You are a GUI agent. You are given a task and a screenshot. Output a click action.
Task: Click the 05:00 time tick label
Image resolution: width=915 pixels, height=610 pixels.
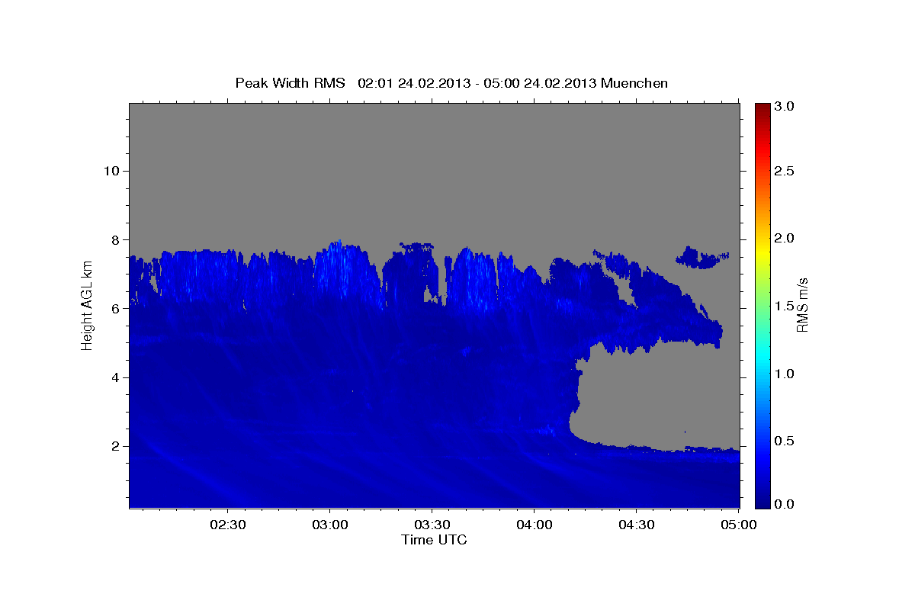(x=738, y=525)
